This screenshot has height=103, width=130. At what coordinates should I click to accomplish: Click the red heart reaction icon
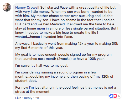tap(115, 96)
